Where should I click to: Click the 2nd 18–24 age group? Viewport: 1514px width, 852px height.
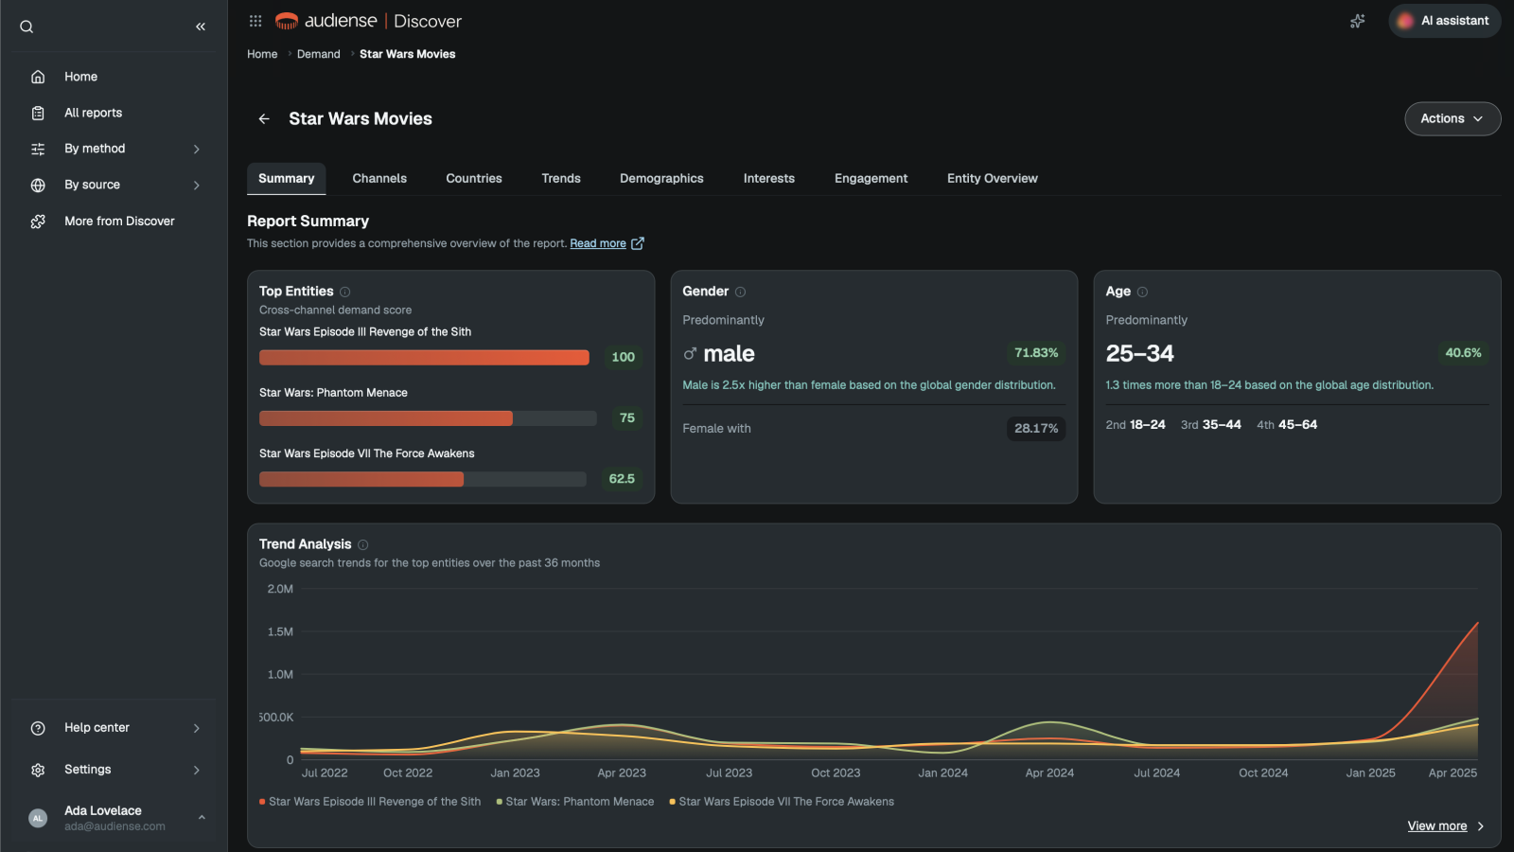pos(1135,425)
